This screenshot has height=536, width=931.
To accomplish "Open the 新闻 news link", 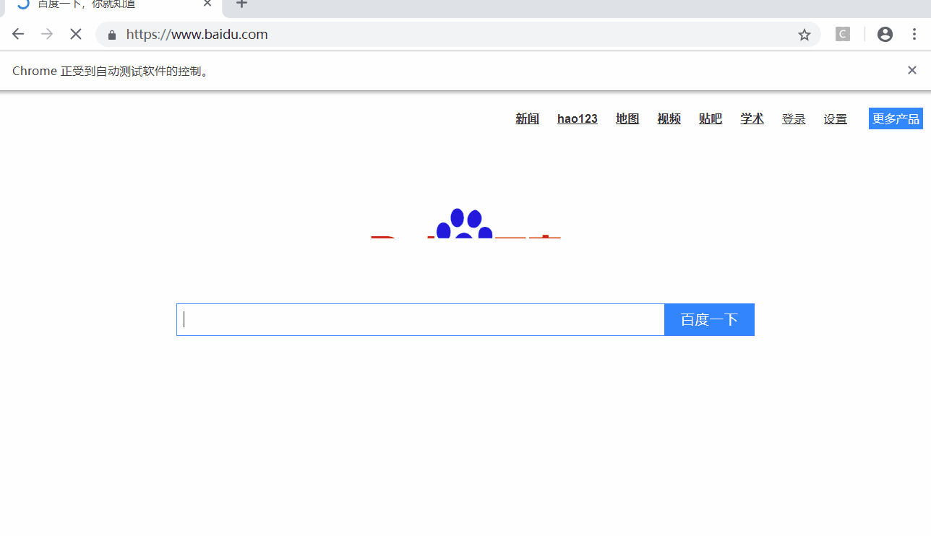I will (x=528, y=118).
